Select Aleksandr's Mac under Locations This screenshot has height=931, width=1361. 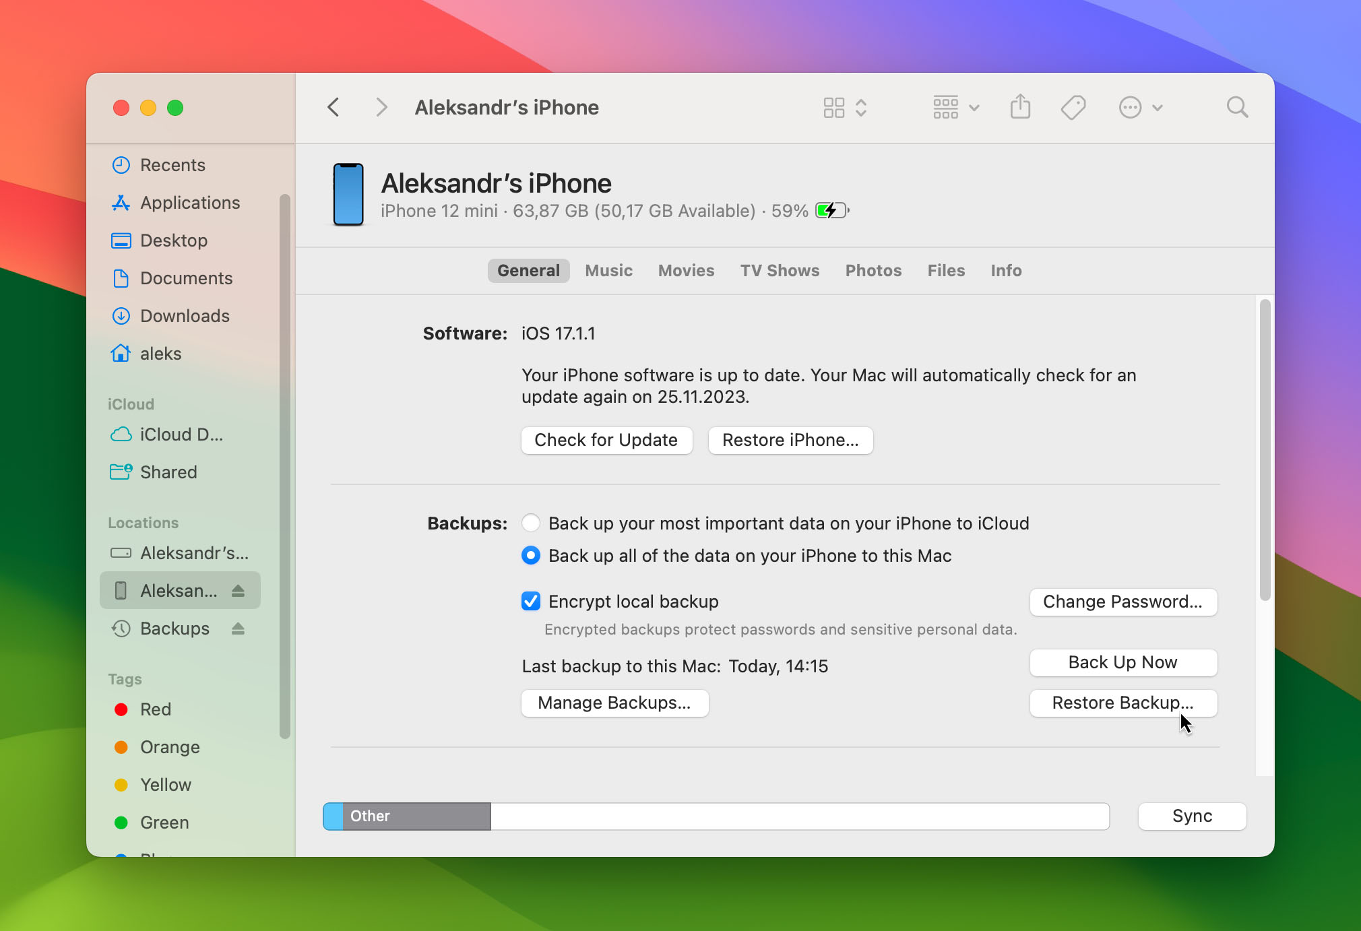(x=180, y=553)
